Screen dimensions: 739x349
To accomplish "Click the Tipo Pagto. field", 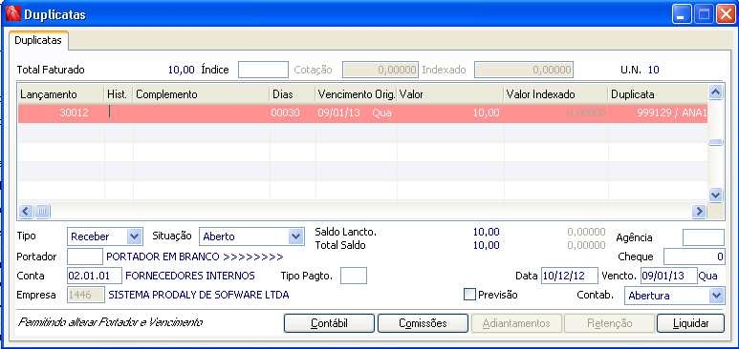I will coord(354,276).
